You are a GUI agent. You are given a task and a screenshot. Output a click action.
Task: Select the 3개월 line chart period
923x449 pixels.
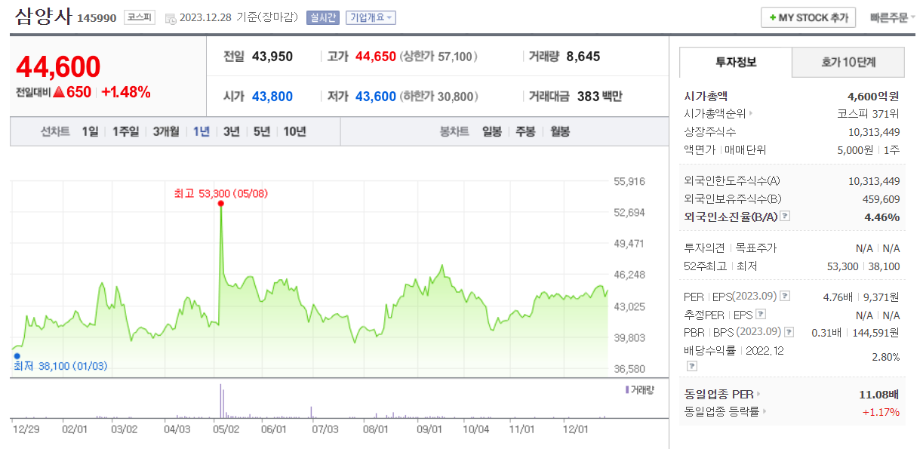pyautogui.click(x=166, y=131)
